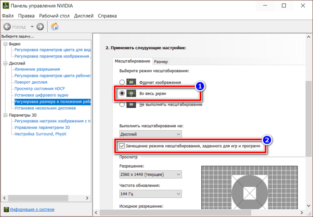
Task: Collapse the Параметры 3D tree node
Action: pos(6,115)
